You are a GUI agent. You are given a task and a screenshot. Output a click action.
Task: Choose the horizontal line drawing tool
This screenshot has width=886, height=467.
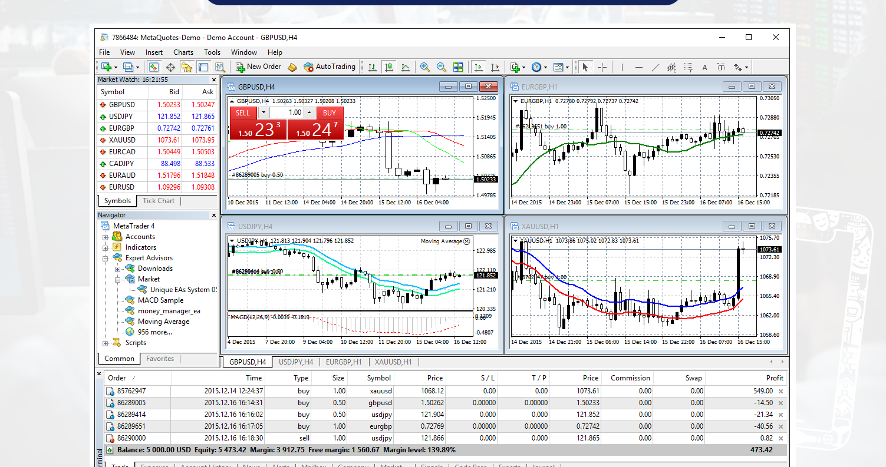click(639, 67)
